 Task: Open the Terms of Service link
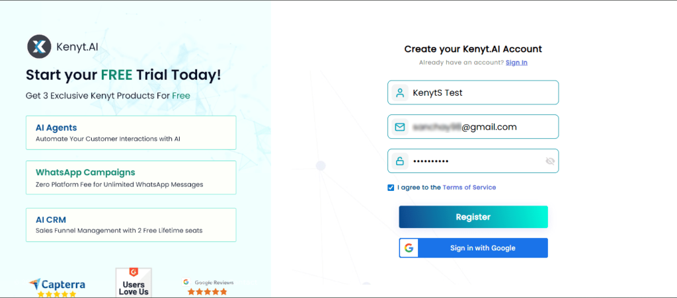469,188
